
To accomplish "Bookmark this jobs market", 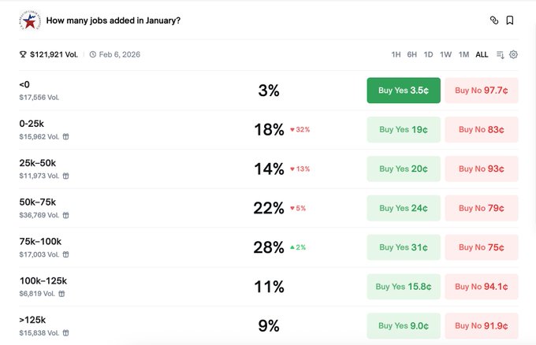I will coord(510,20).
